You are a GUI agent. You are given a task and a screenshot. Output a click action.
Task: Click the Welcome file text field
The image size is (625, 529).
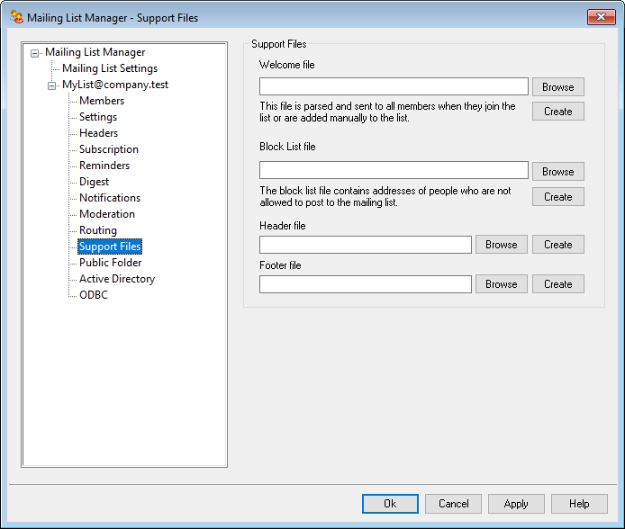click(x=394, y=86)
